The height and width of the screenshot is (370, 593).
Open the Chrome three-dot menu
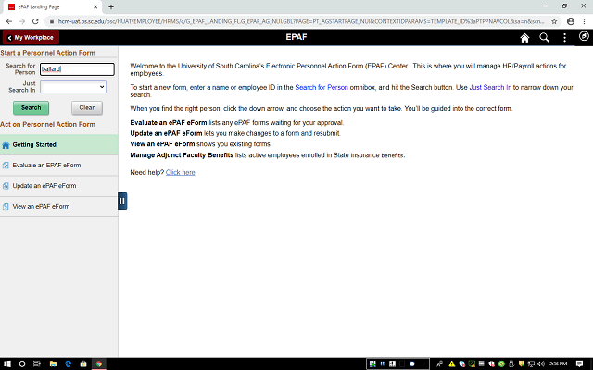click(585, 21)
